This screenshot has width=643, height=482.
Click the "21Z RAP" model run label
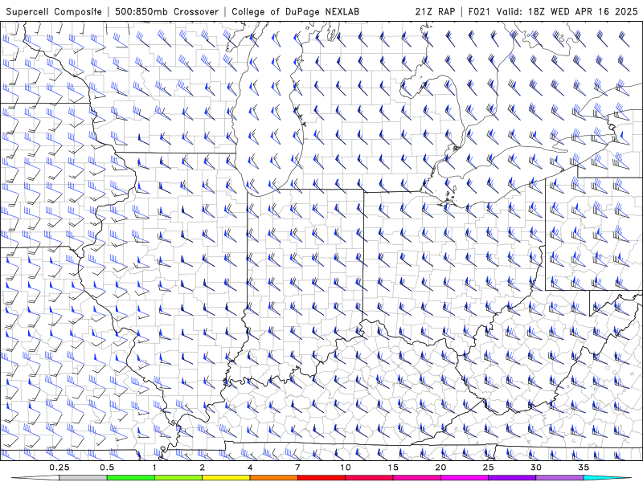(435, 11)
